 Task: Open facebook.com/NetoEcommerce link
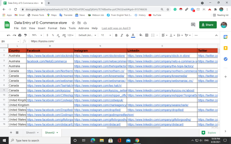click(47, 61)
